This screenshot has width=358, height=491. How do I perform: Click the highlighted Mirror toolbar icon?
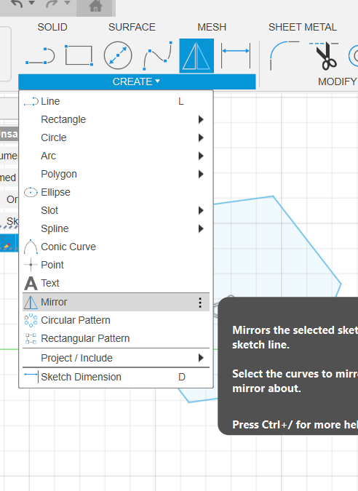click(196, 56)
